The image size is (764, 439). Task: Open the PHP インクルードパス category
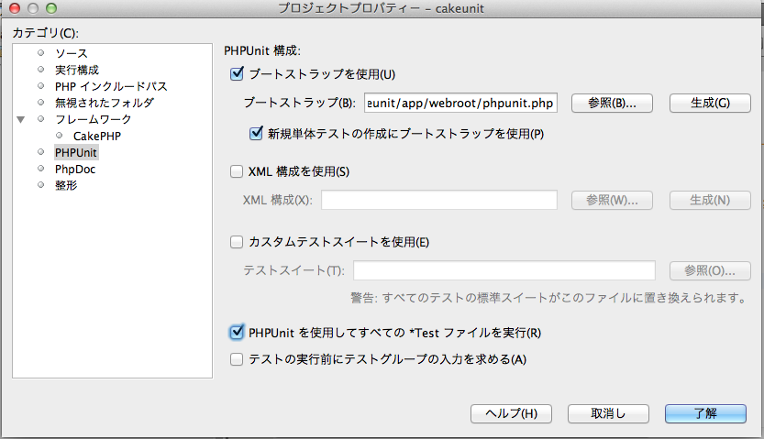111,86
